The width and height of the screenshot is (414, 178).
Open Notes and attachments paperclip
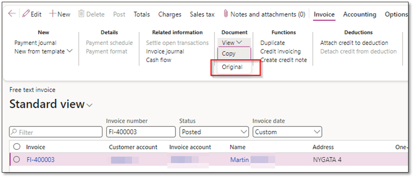(x=226, y=14)
